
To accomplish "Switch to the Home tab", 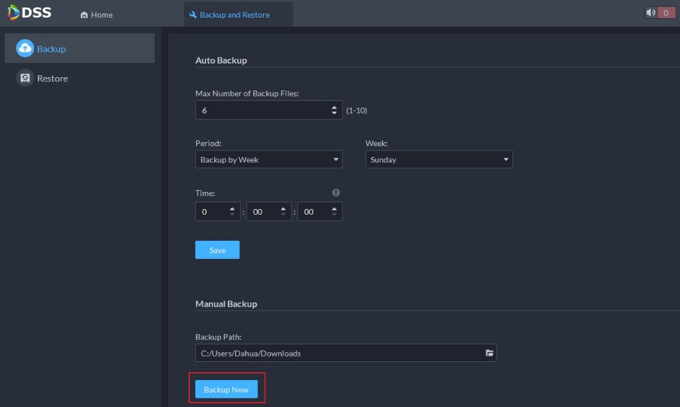I will [96, 15].
